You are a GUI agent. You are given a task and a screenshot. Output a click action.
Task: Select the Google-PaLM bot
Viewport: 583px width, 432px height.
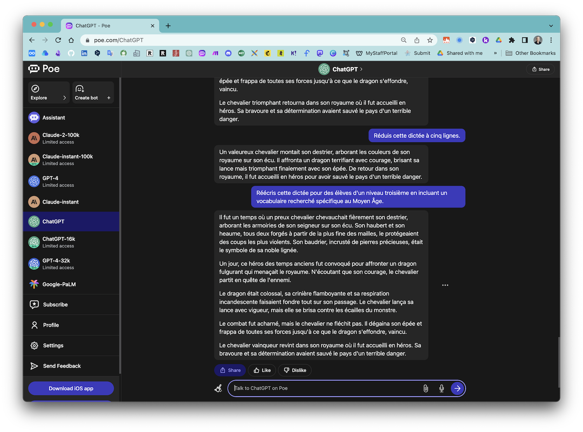click(71, 284)
